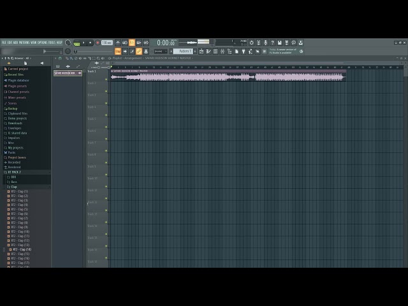Mute Track 1 using its green dot

click(x=106, y=79)
